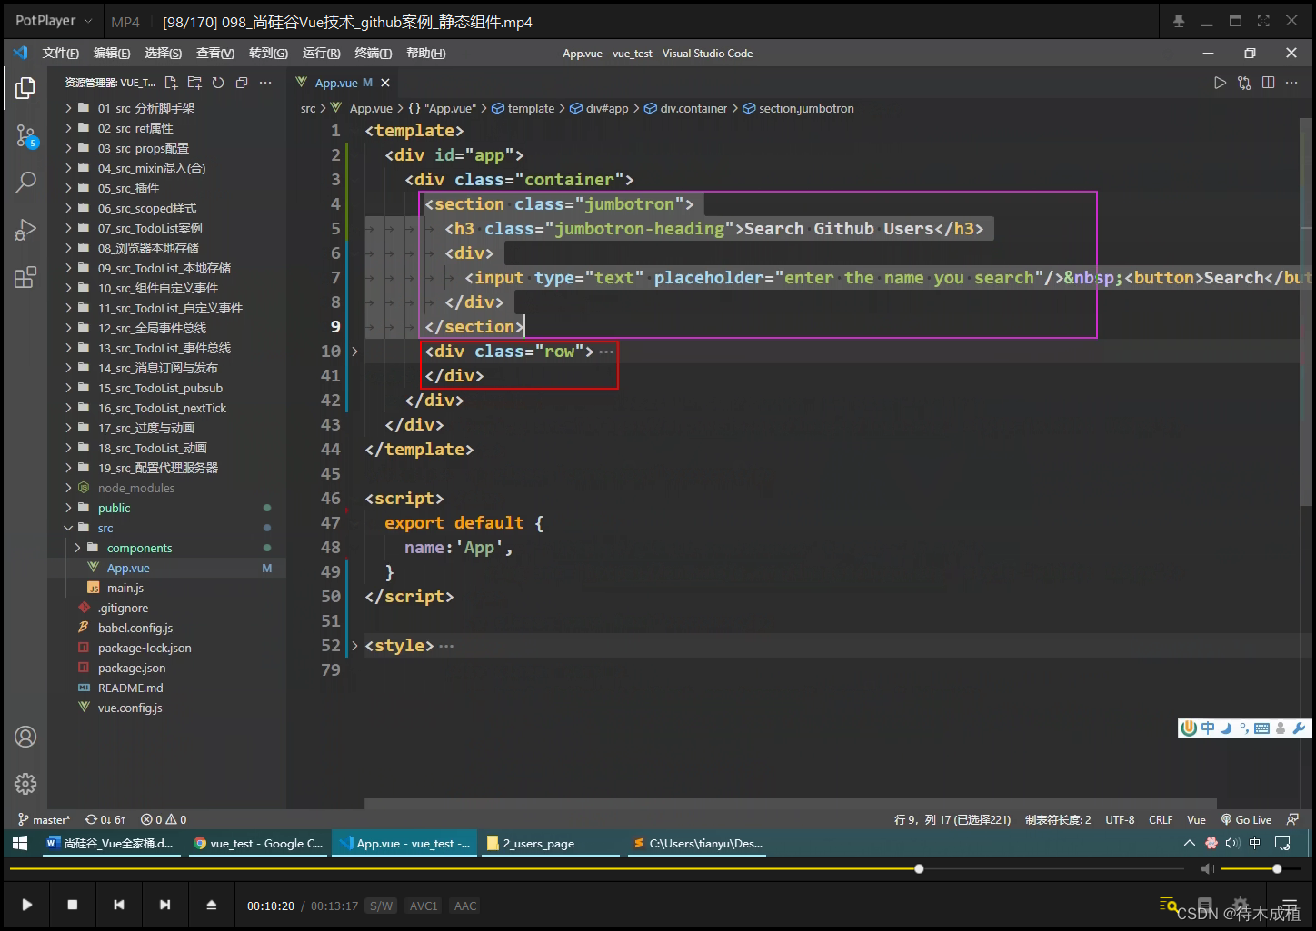1316x931 pixels.
Task: Open the editor more actions ellipsis
Action: point(1291,83)
